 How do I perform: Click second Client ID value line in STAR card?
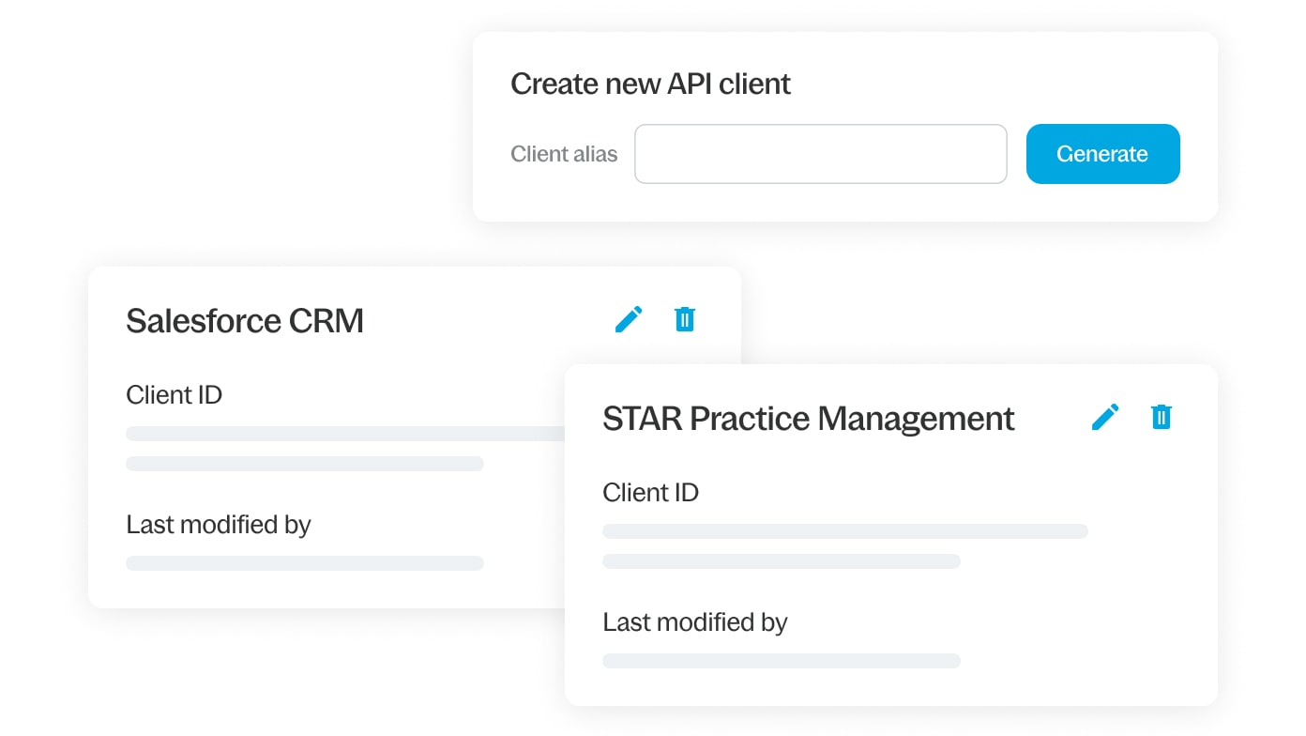coord(781,561)
